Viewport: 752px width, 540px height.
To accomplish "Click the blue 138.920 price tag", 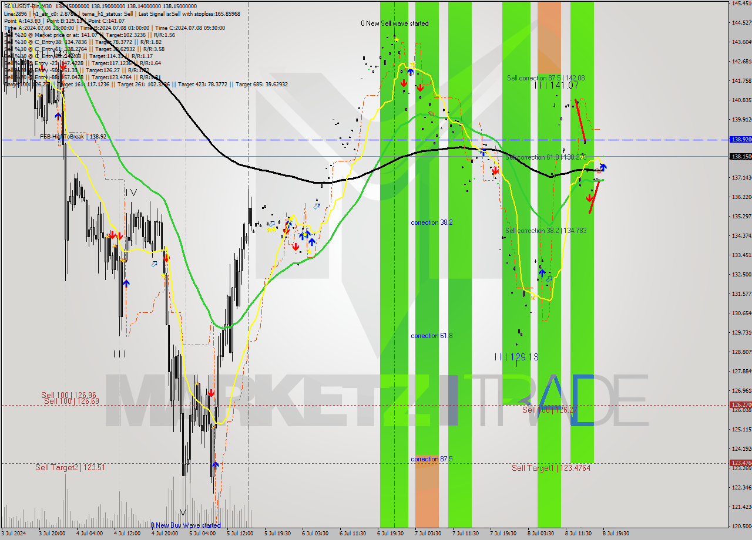I will [740, 140].
